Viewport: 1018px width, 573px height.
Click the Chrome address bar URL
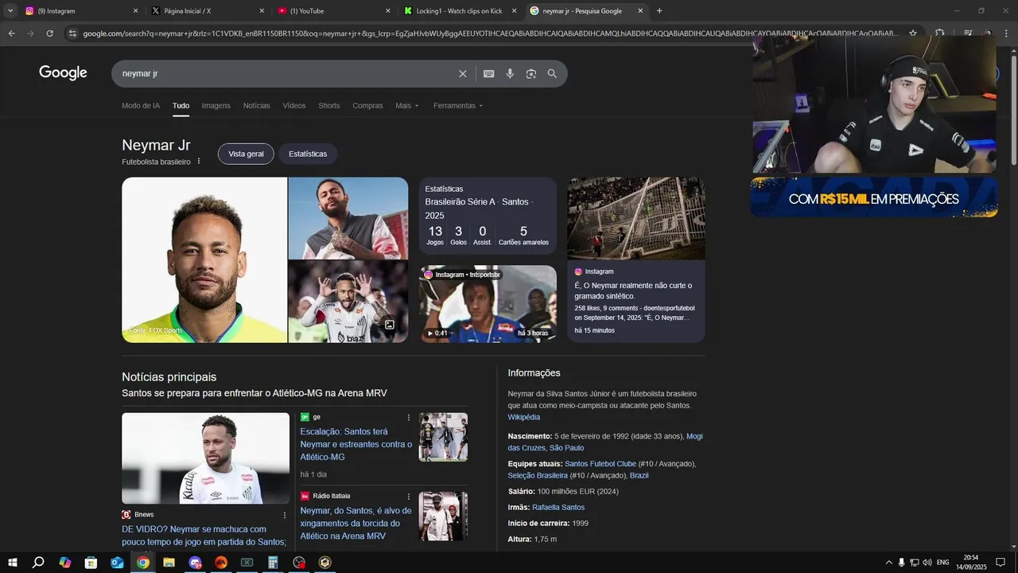pos(490,33)
